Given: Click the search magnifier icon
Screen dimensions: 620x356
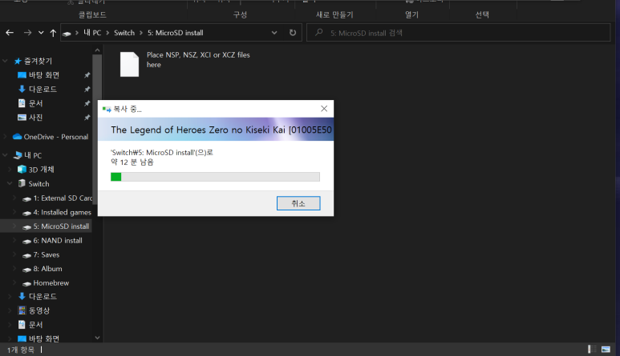Looking at the screenshot, I should coord(318,33).
